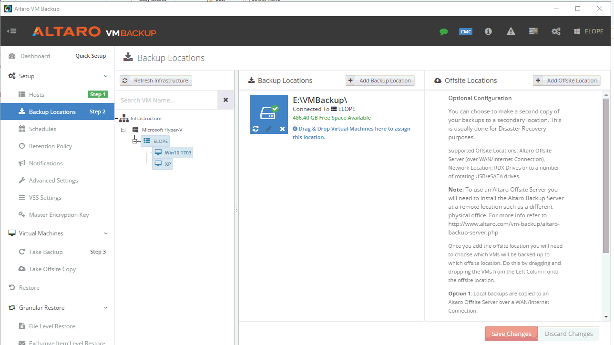Click Optional Configuration heading text
Image resolution: width=614 pixels, height=345 pixels.
480,98
